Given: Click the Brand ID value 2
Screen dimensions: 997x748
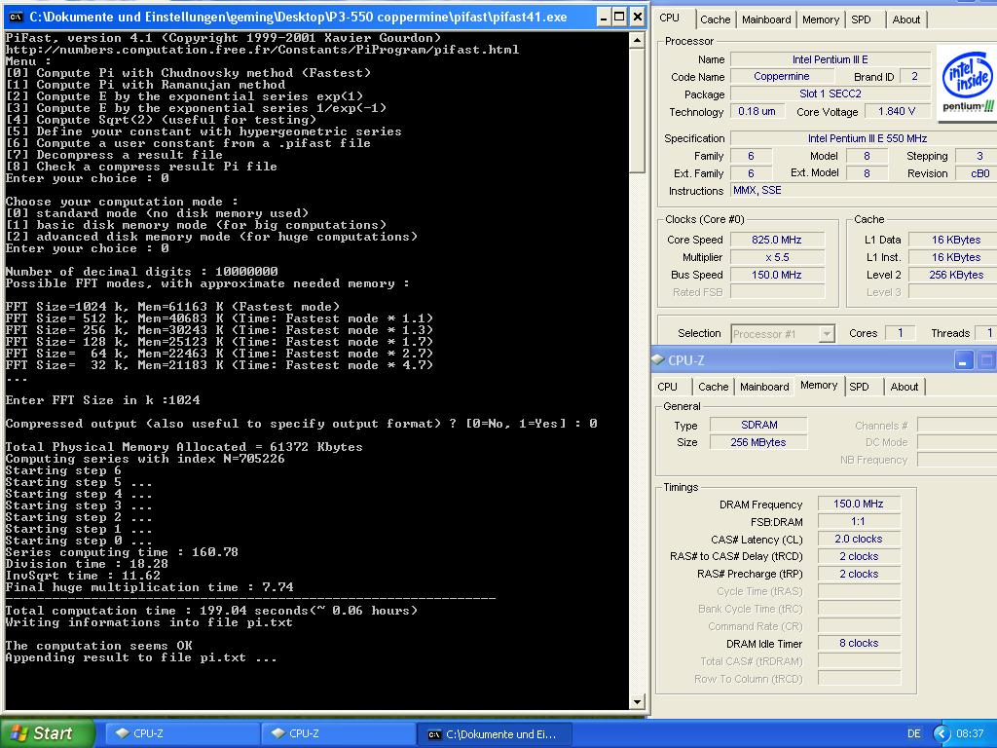Looking at the screenshot, I should (914, 76).
